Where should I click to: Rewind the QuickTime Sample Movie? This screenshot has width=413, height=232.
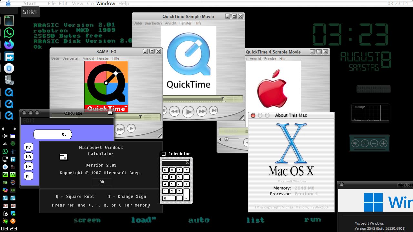coord(174,111)
